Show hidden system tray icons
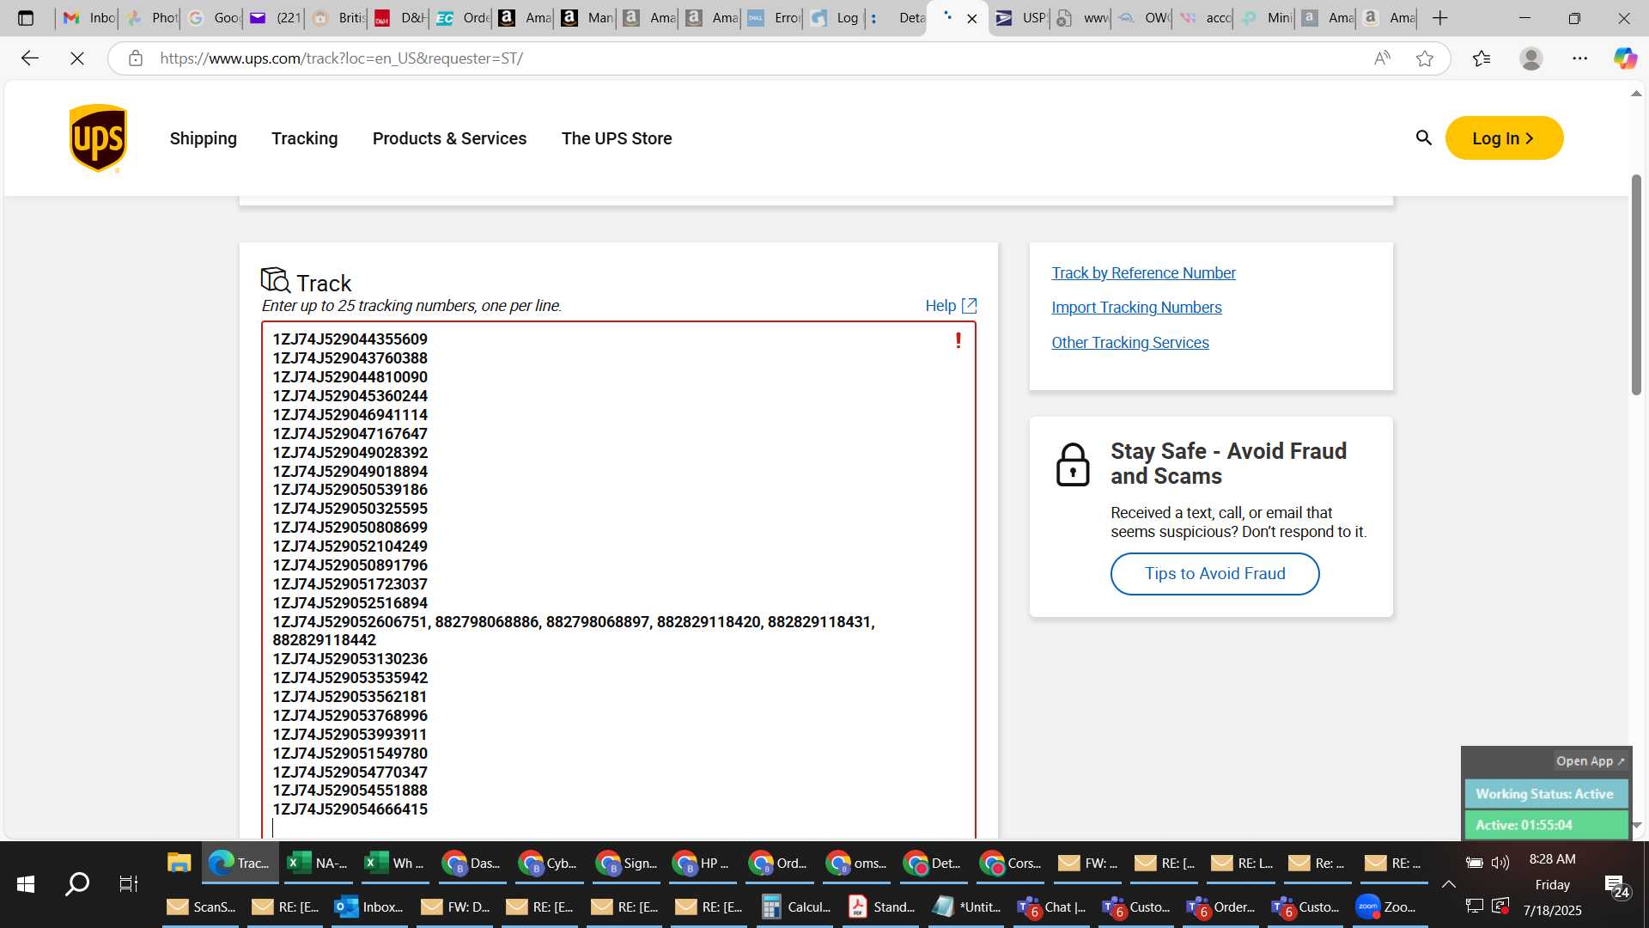The width and height of the screenshot is (1649, 928). coord(1448,883)
